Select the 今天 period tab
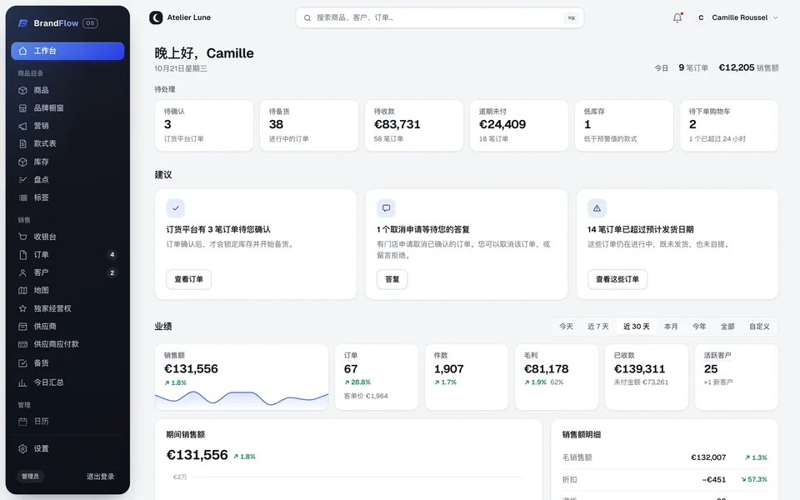This screenshot has height=500, width=800. (x=566, y=327)
